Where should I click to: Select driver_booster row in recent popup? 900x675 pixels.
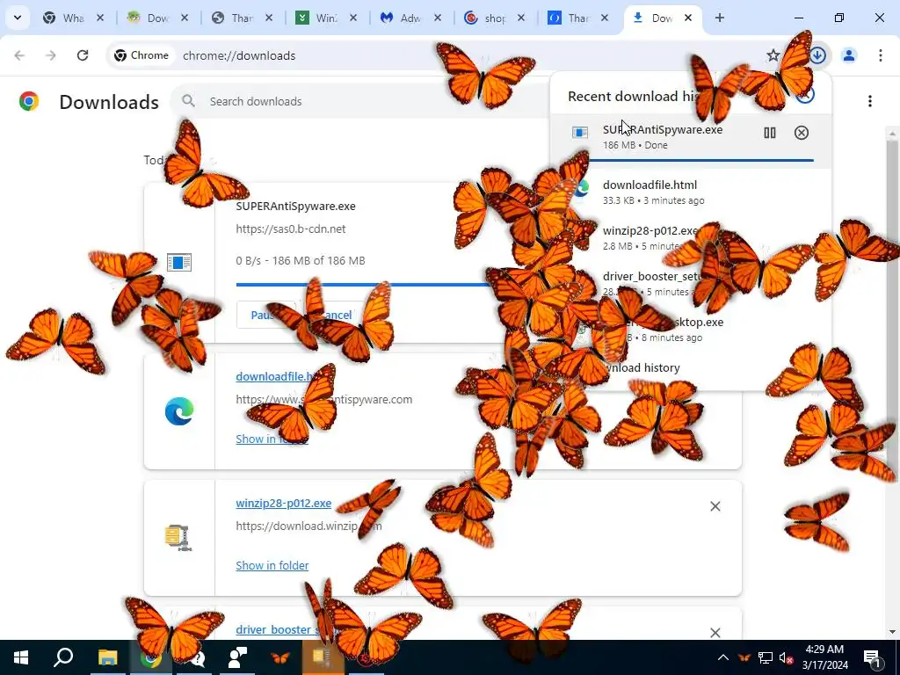[691, 284]
